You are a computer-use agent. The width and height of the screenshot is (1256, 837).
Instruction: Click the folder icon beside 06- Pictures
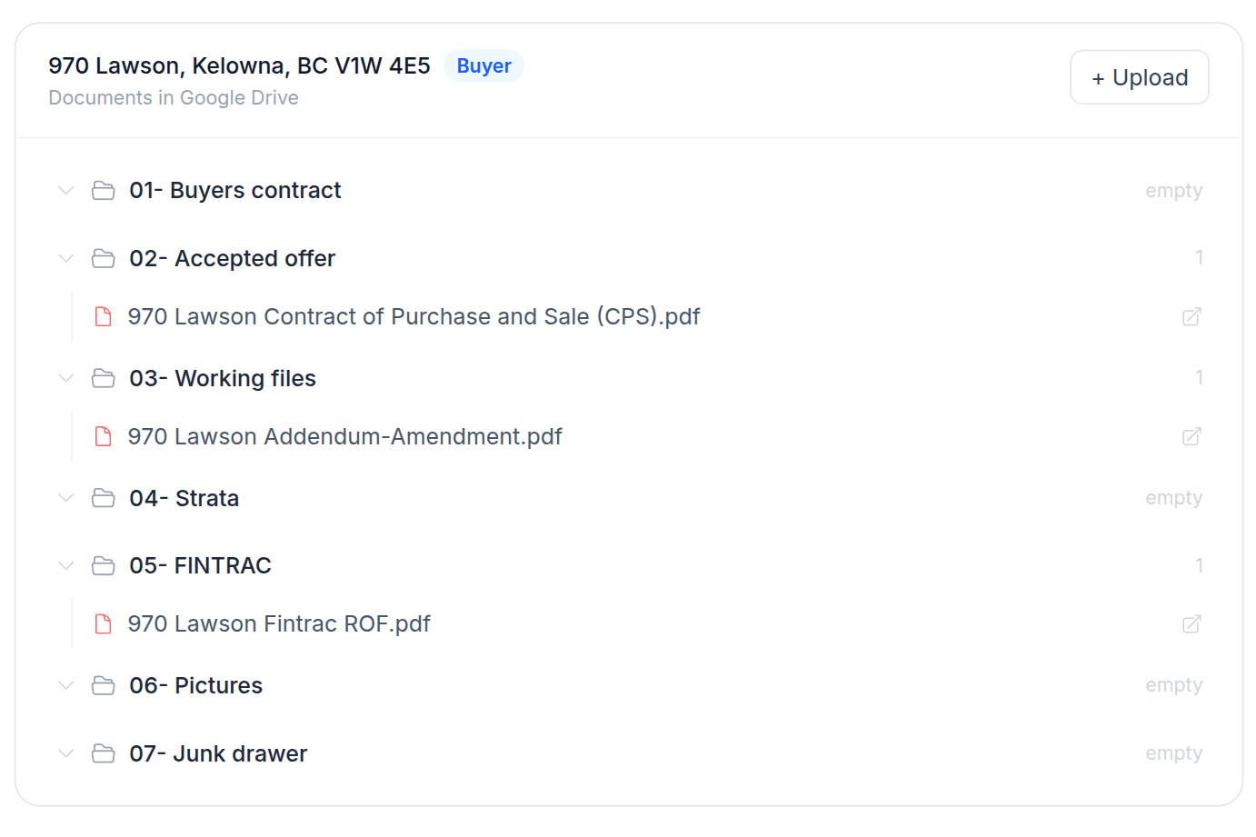(x=103, y=684)
